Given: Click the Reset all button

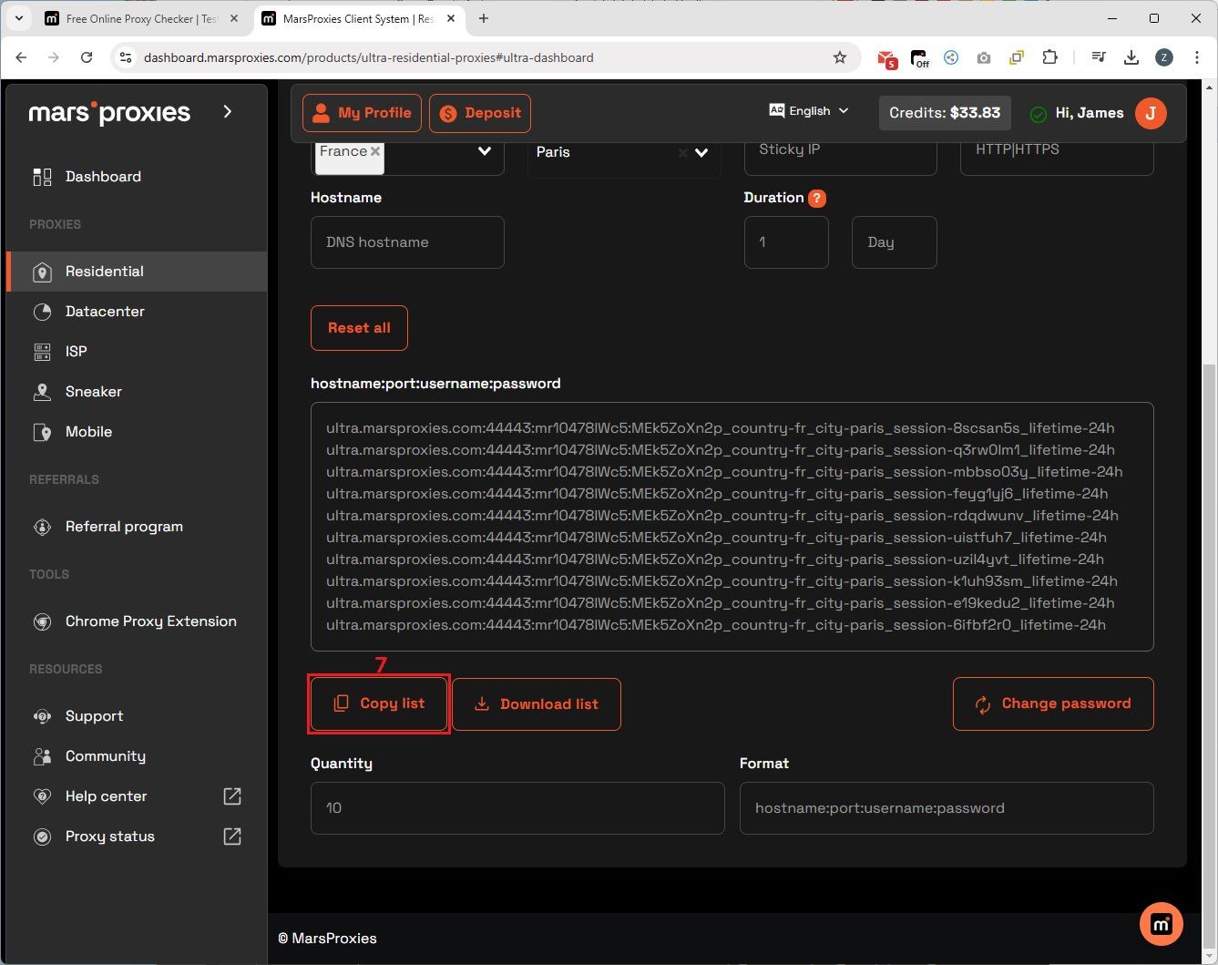Looking at the screenshot, I should tap(359, 328).
